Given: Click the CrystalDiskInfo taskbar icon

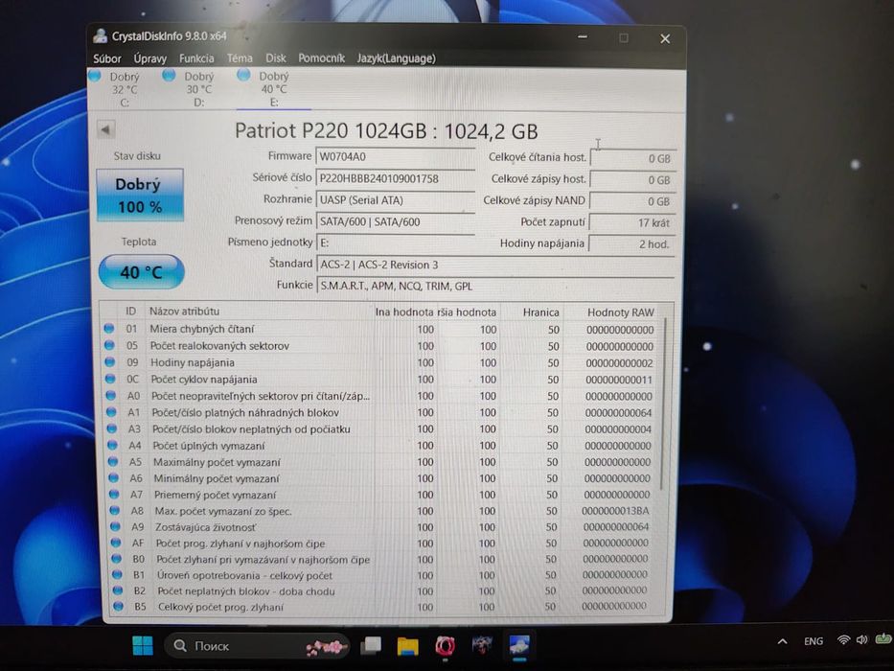Looking at the screenshot, I should pos(518,646).
